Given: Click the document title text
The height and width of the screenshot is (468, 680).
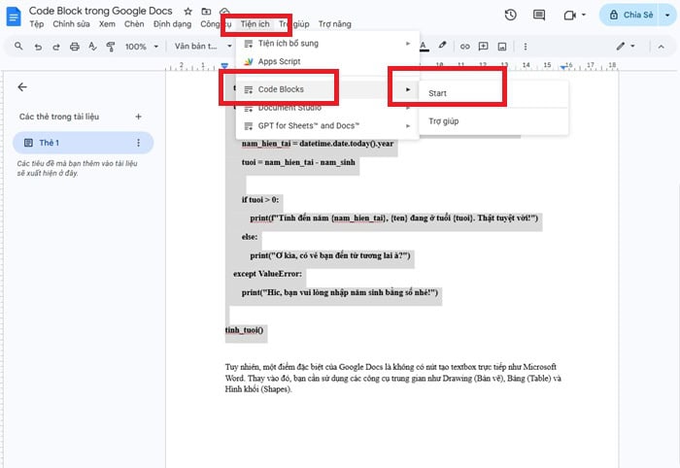Looking at the screenshot, I should point(101,11).
